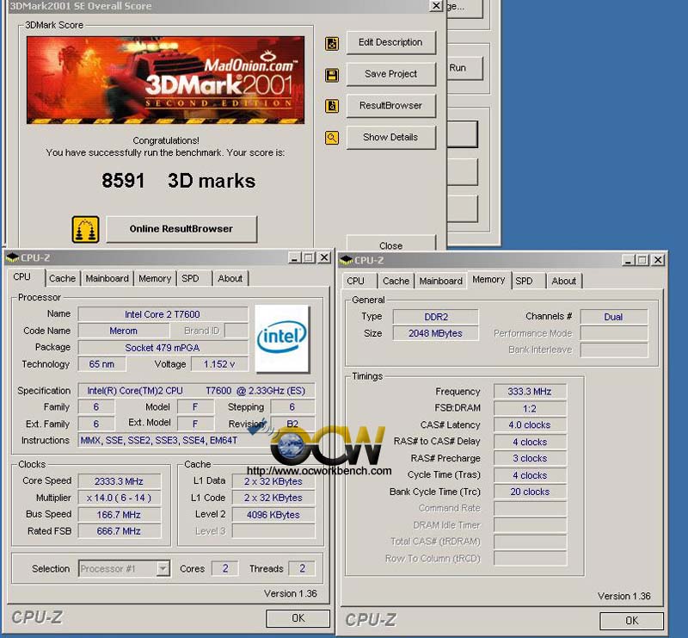Close the right CPU-Z window
The width and height of the screenshot is (688, 638).
tap(658, 261)
